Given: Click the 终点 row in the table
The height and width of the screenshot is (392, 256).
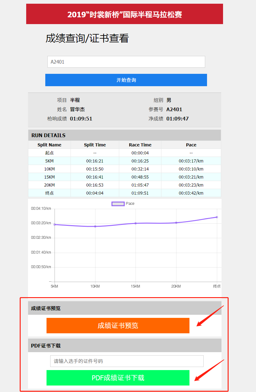Looking at the screenshot, I should 124,193.
